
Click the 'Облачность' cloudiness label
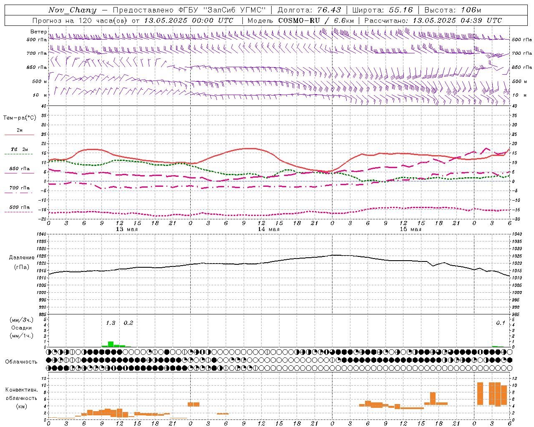(21, 362)
